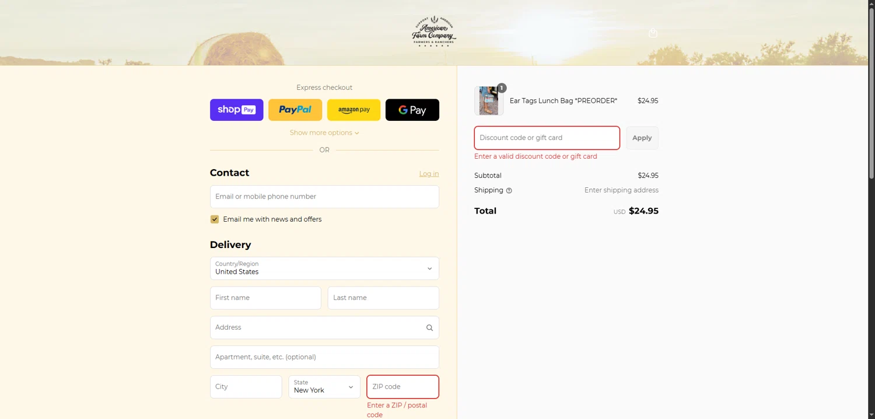Click into the First name field
The height and width of the screenshot is (419, 875).
(x=265, y=298)
